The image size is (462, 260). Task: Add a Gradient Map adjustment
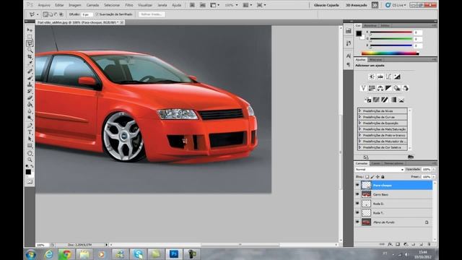click(x=393, y=100)
